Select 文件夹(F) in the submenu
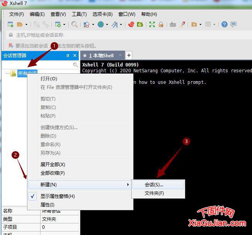The width and height of the screenshot is (252, 235). tap(158, 193)
